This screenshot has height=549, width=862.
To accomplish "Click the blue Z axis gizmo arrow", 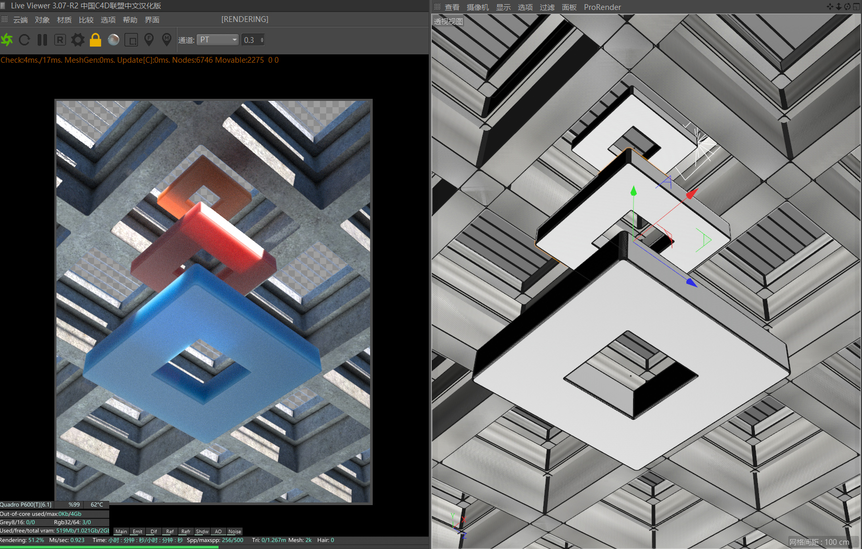I will pos(692,282).
